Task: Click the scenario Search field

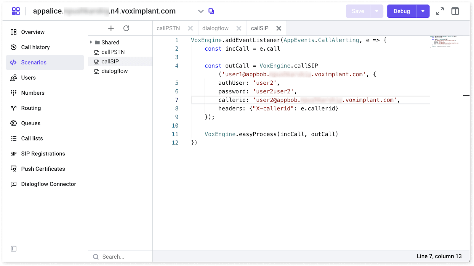Action: point(124,257)
